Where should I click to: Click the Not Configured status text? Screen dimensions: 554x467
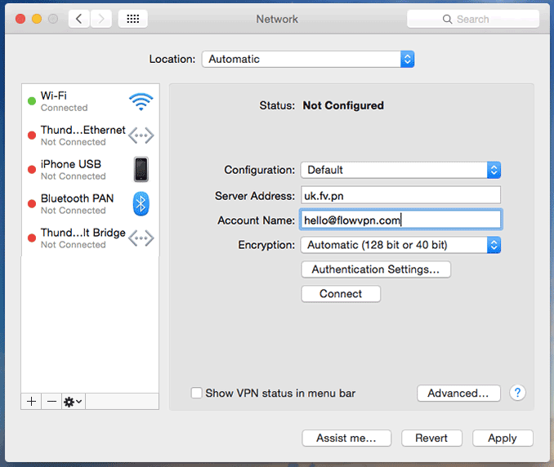[x=343, y=105]
